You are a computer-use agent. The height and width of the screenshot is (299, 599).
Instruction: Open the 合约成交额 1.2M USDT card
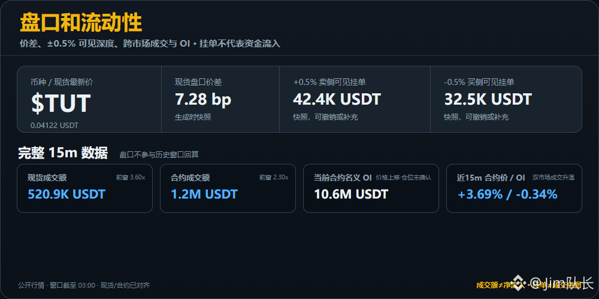click(228, 188)
